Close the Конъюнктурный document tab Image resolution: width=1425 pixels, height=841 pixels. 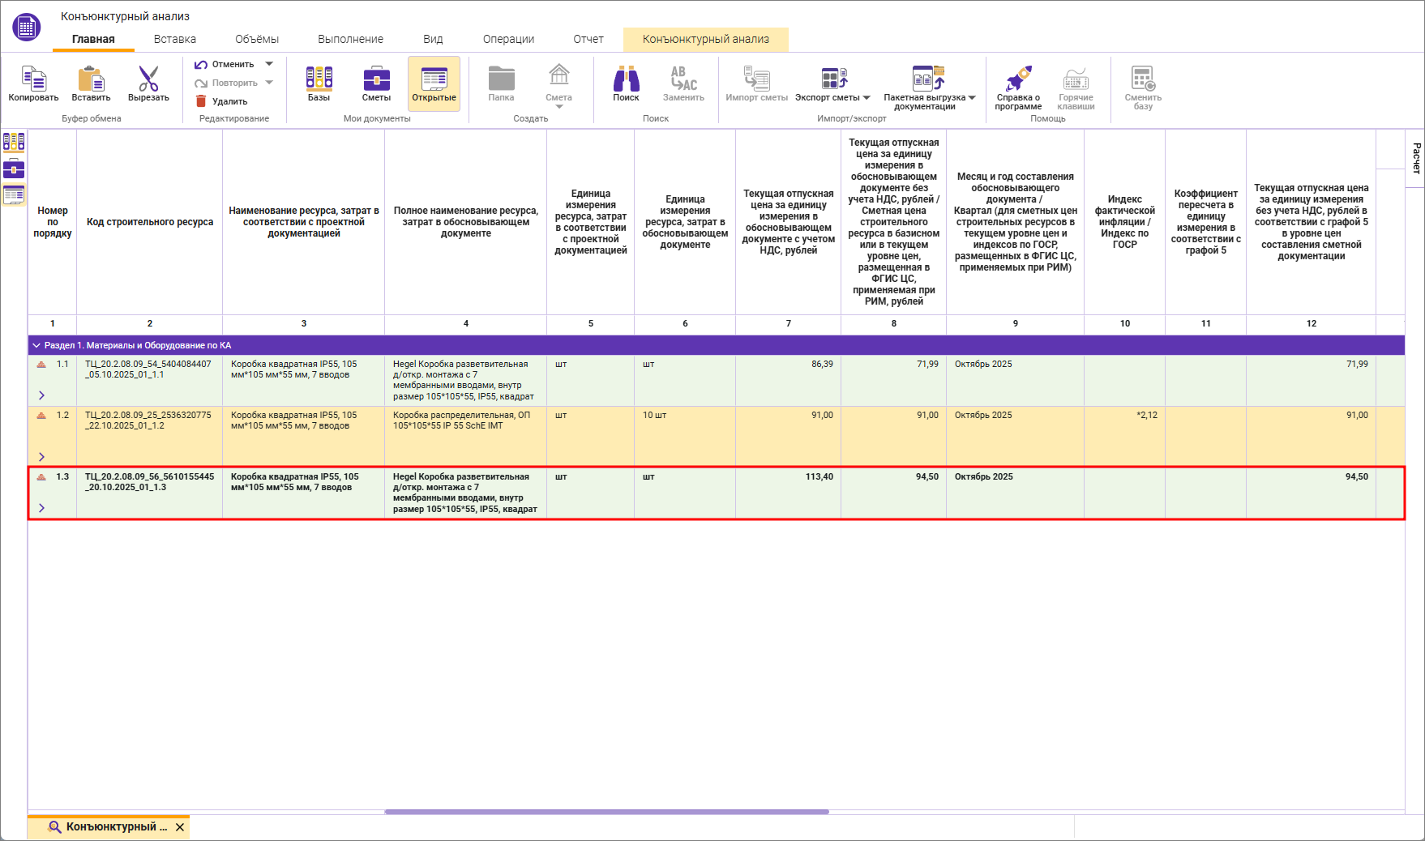(180, 827)
